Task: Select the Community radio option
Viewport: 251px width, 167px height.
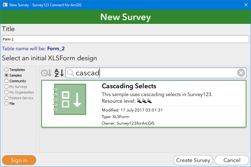Action: click(x=7, y=81)
